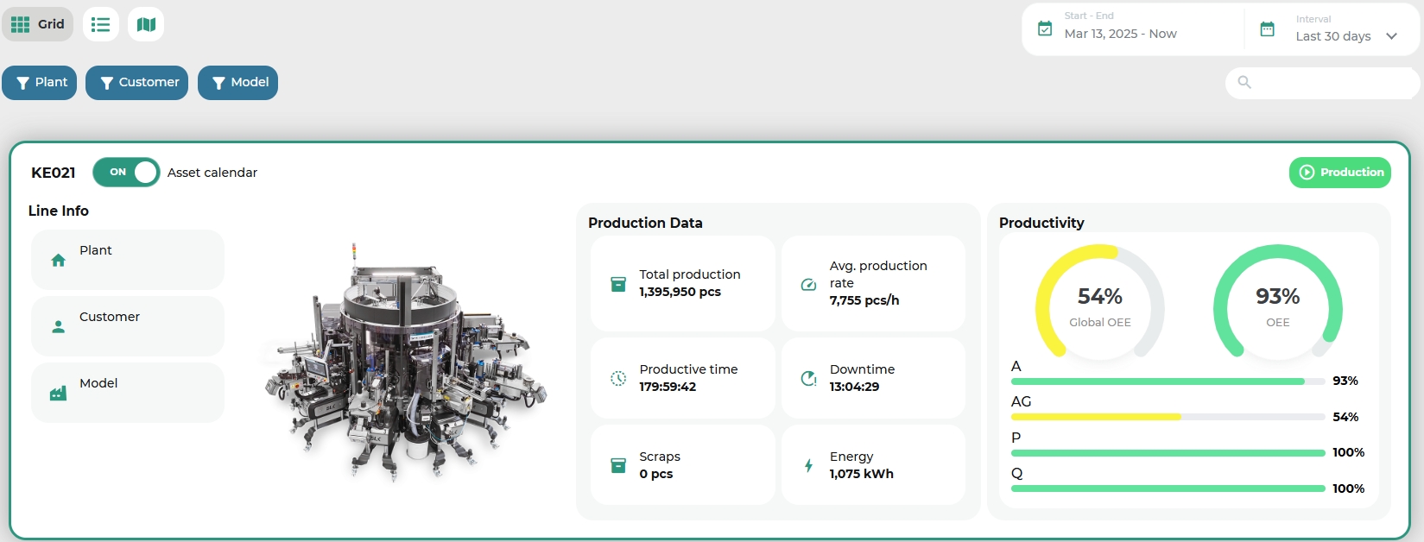This screenshot has height=542, width=1424.
Task: Expand the Interval Last 30 days dropdown
Action: coord(1391,36)
